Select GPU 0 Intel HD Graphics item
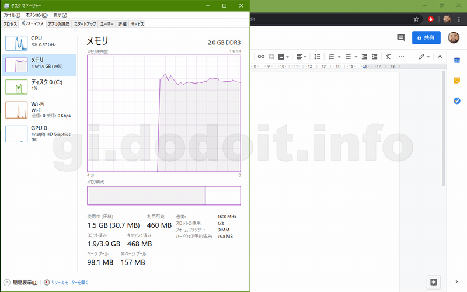This screenshot has height=292, width=467. coord(39,134)
